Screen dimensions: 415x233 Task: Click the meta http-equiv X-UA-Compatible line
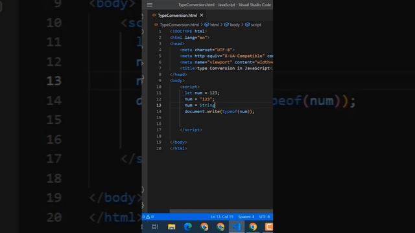pos(226,56)
